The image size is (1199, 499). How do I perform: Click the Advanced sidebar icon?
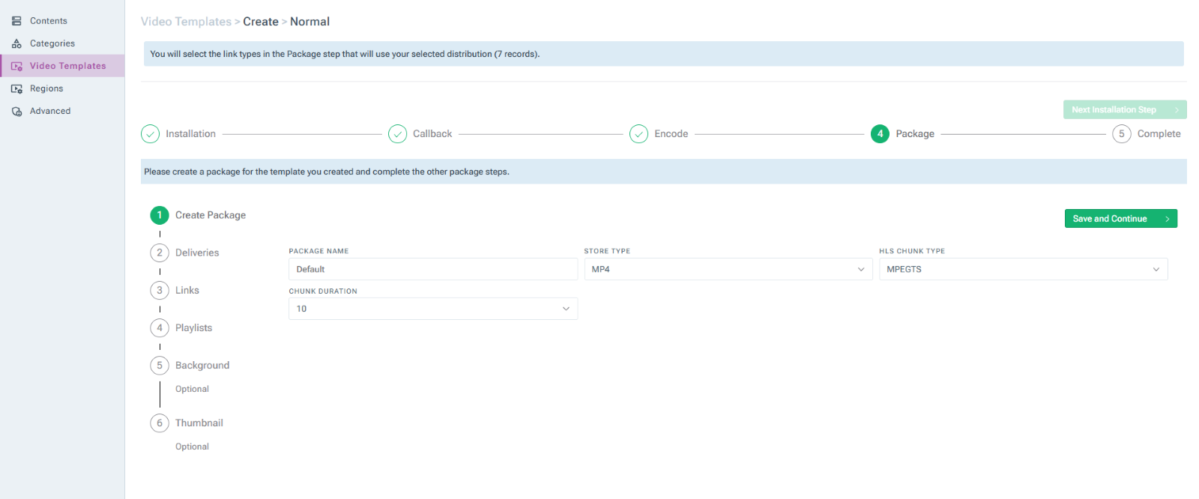[16, 111]
